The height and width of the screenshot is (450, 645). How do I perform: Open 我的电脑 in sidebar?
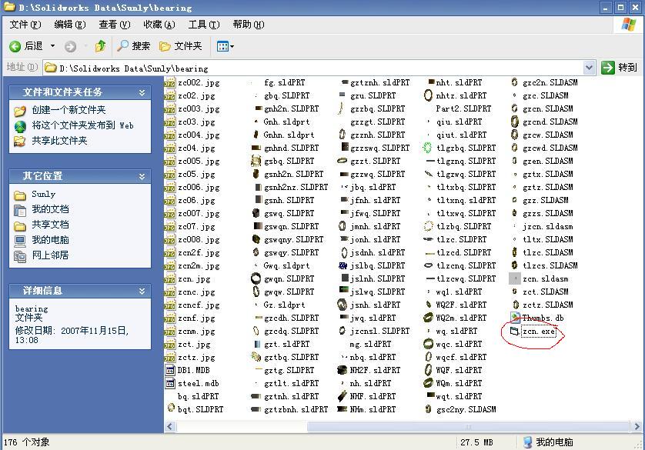click(50, 239)
